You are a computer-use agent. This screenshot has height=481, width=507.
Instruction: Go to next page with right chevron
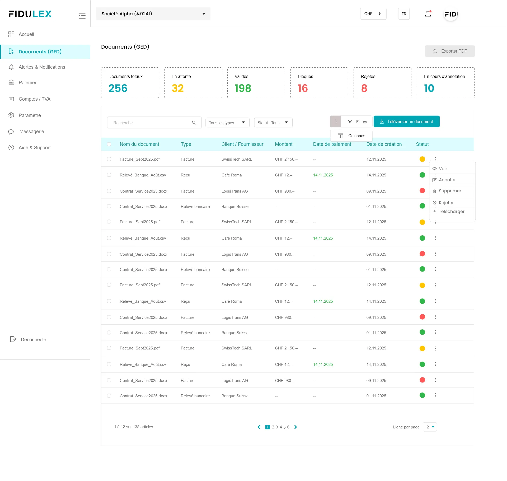tap(295, 427)
